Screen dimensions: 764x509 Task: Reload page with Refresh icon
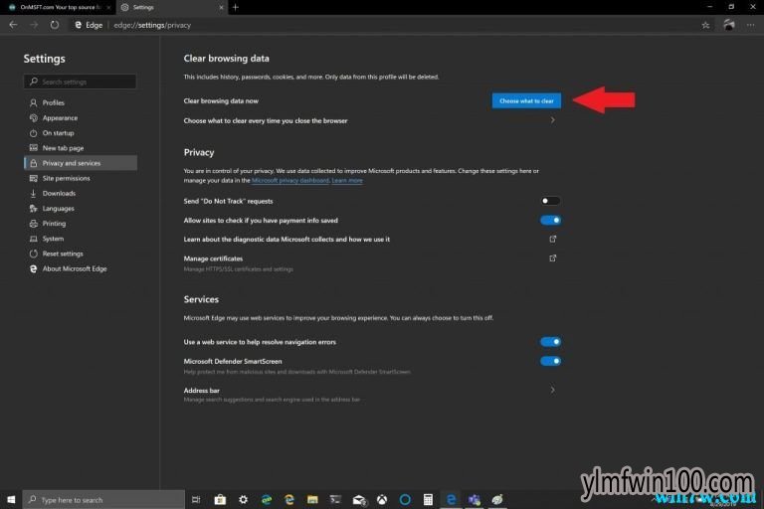tap(54, 25)
